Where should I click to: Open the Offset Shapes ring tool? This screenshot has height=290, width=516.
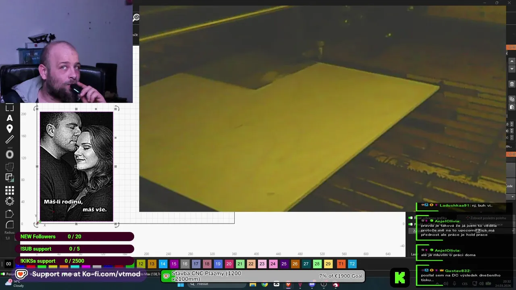(10, 155)
